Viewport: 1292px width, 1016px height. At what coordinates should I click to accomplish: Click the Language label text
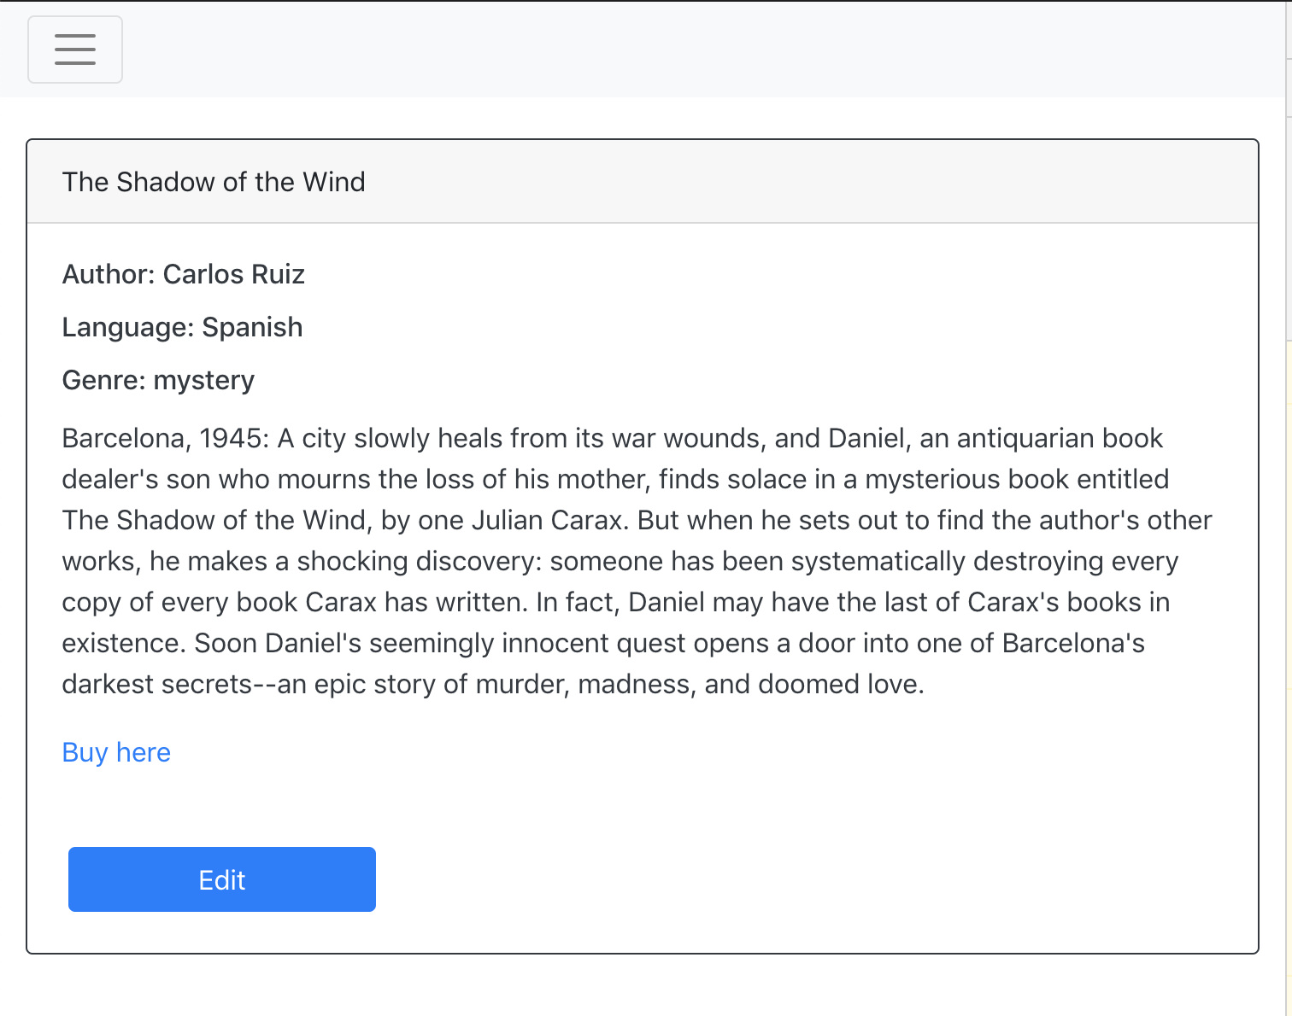pyautogui.click(x=128, y=327)
